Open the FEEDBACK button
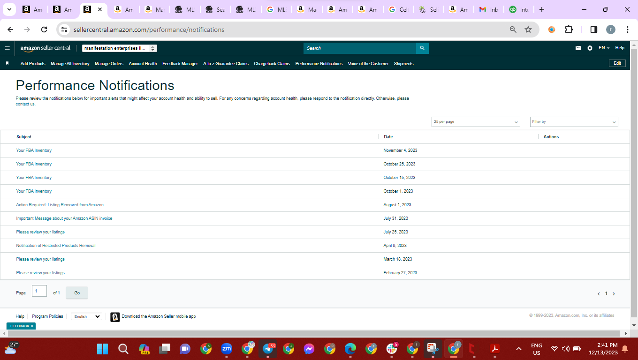The image size is (638, 360). pos(19,326)
